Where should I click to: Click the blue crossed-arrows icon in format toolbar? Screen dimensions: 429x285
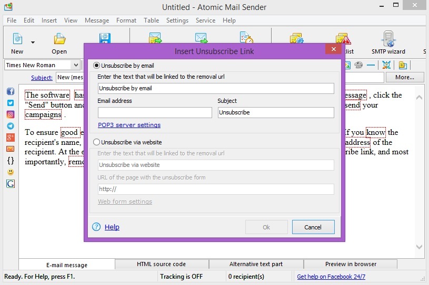386,65
